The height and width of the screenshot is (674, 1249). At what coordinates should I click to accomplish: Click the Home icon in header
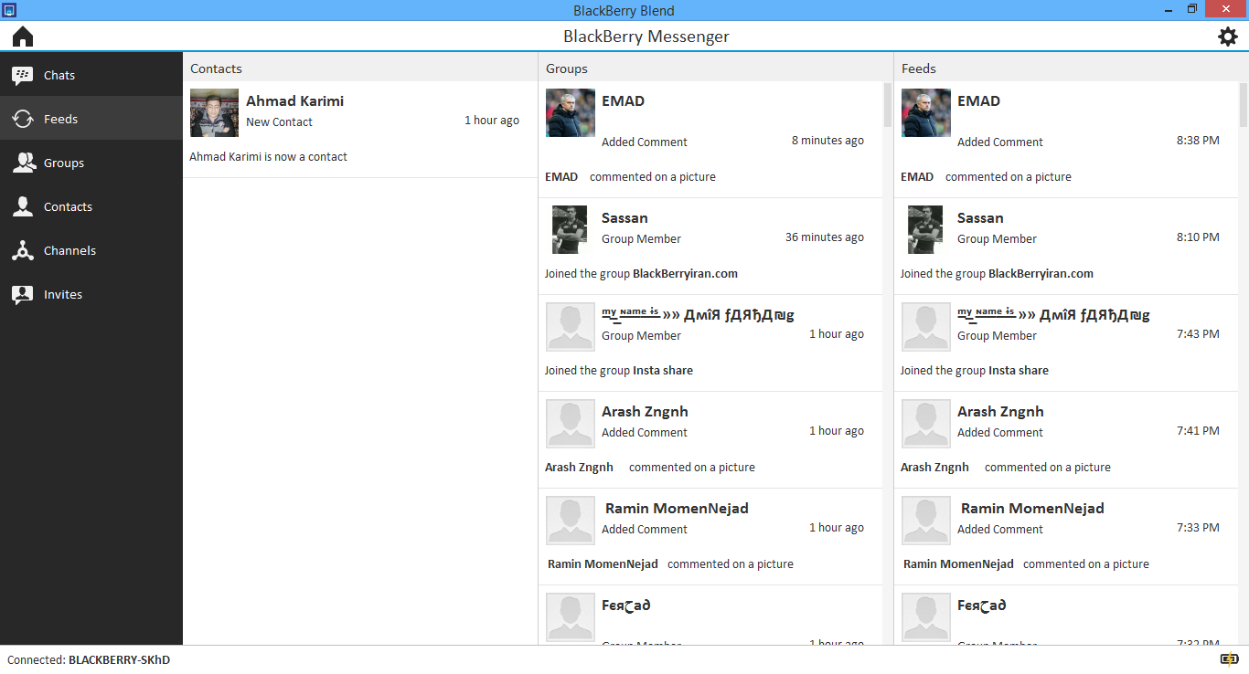tap(23, 37)
